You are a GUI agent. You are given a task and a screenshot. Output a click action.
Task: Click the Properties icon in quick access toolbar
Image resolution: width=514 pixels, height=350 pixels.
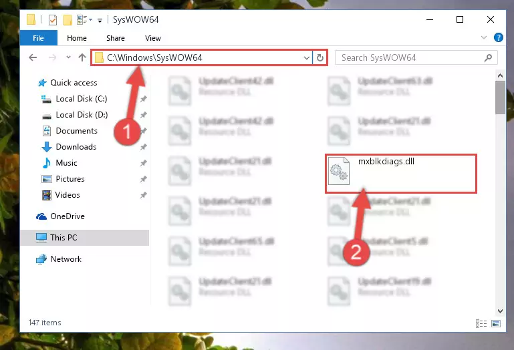(x=52, y=20)
